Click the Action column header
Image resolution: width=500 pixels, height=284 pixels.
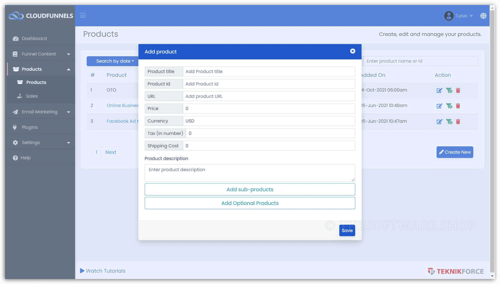[442, 75]
